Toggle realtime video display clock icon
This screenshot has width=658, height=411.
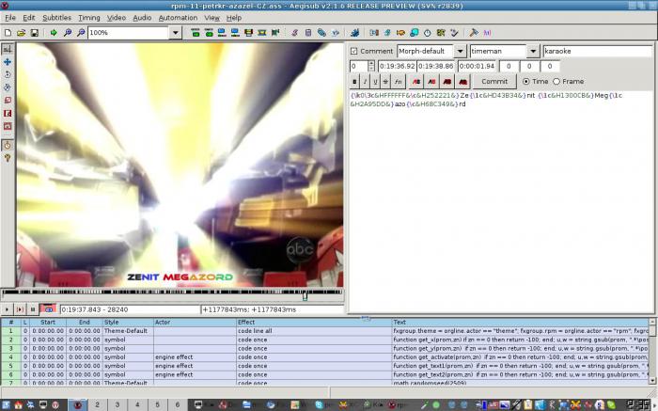[8, 145]
